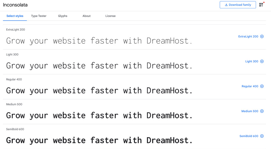Click the plus icon beside Regular 400
This screenshot has height=149, width=271.
tap(262, 86)
